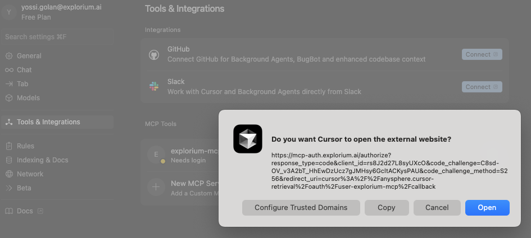Click the Cursor app icon in the dialog
The width and height of the screenshot is (531, 238).
[x=248, y=139]
